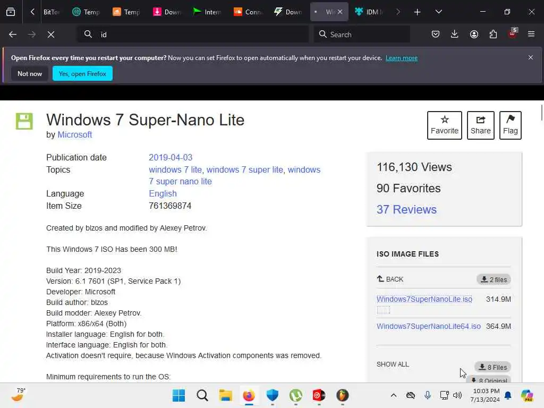Click the Firefox Search box

point(362,35)
